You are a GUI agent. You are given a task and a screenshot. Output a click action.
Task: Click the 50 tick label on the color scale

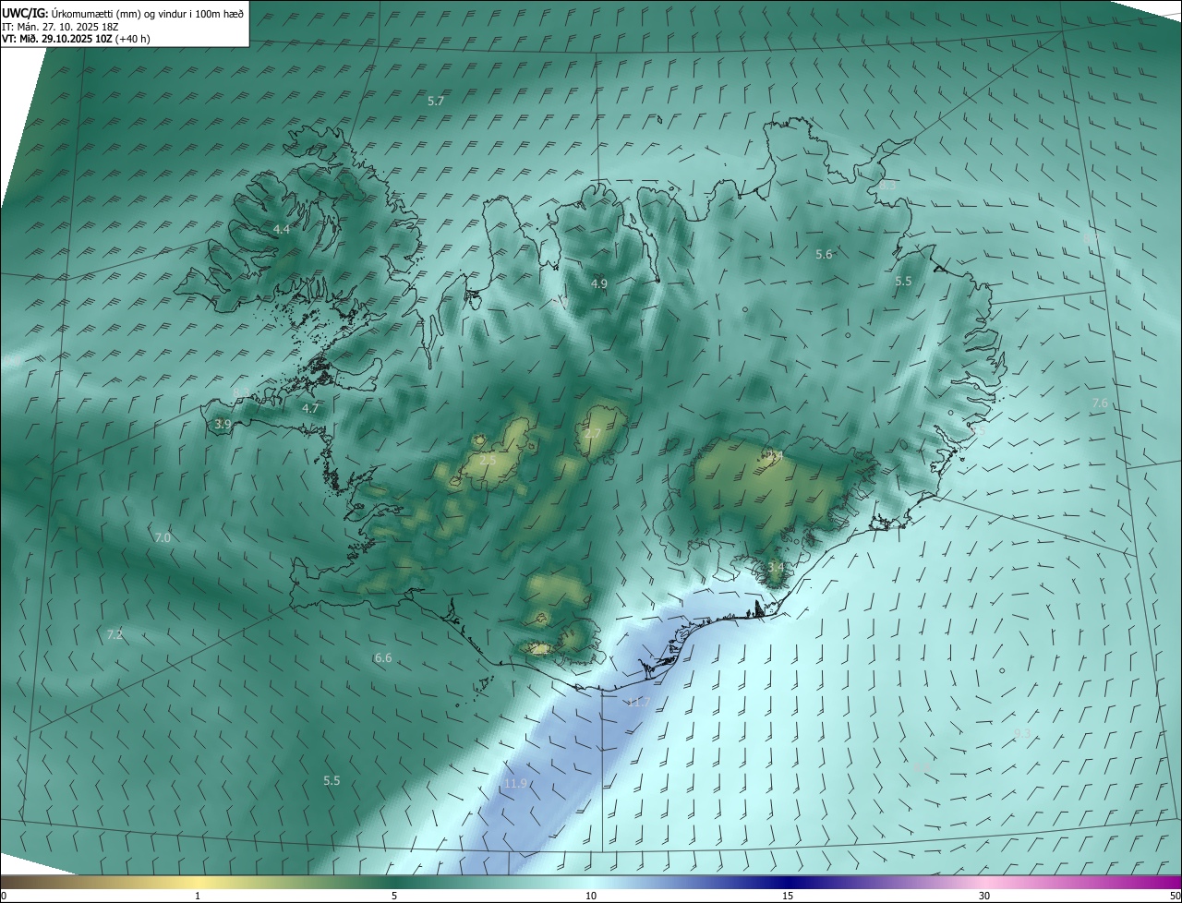click(1175, 897)
